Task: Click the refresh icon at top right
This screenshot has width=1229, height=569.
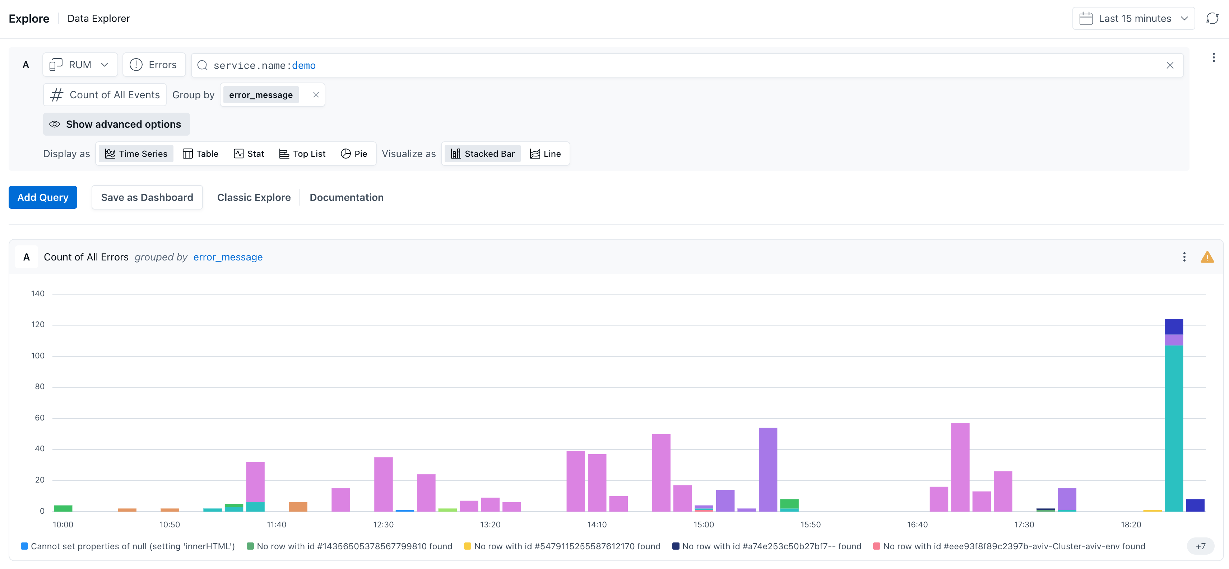Action: coord(1212,19)
